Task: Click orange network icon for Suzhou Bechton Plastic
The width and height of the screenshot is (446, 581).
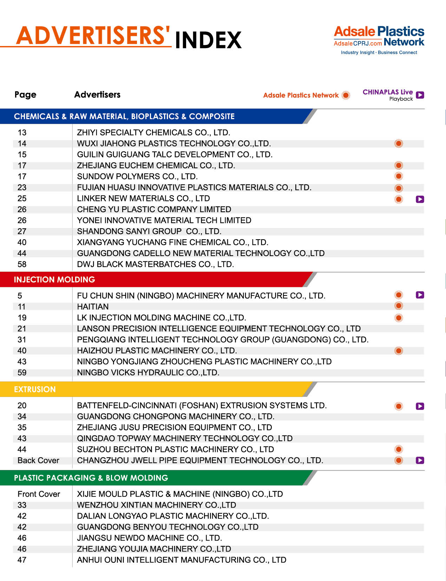Action: click(x=399, y=449)
